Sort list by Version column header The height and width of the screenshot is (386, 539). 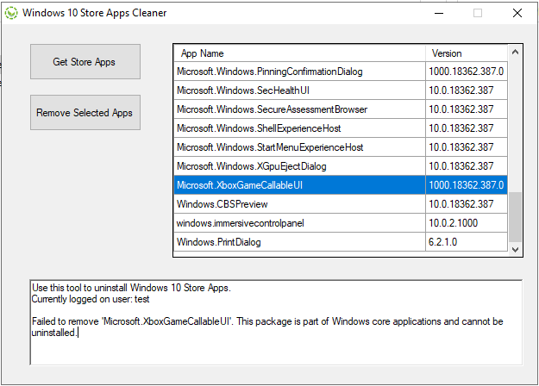467,53
